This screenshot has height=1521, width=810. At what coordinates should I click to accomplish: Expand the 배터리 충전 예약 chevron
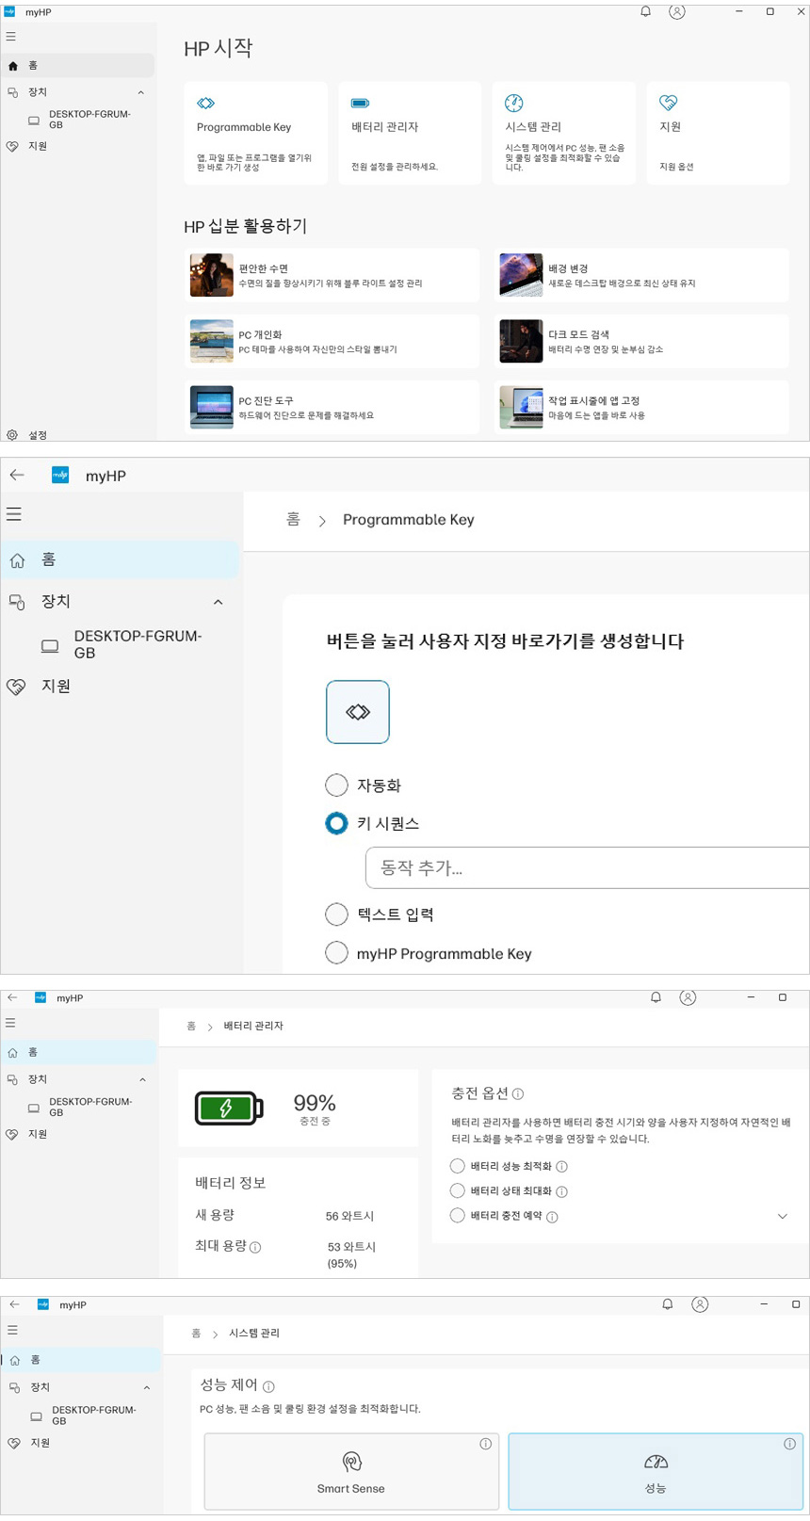(782, 1216)
